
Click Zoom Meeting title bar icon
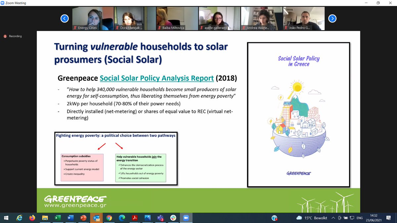[3, 3]
